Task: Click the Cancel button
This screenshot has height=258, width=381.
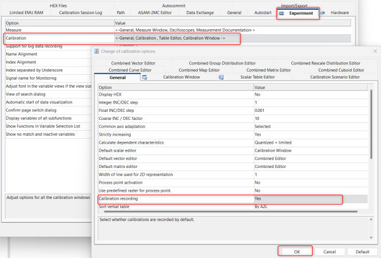Action: [330, 252]
